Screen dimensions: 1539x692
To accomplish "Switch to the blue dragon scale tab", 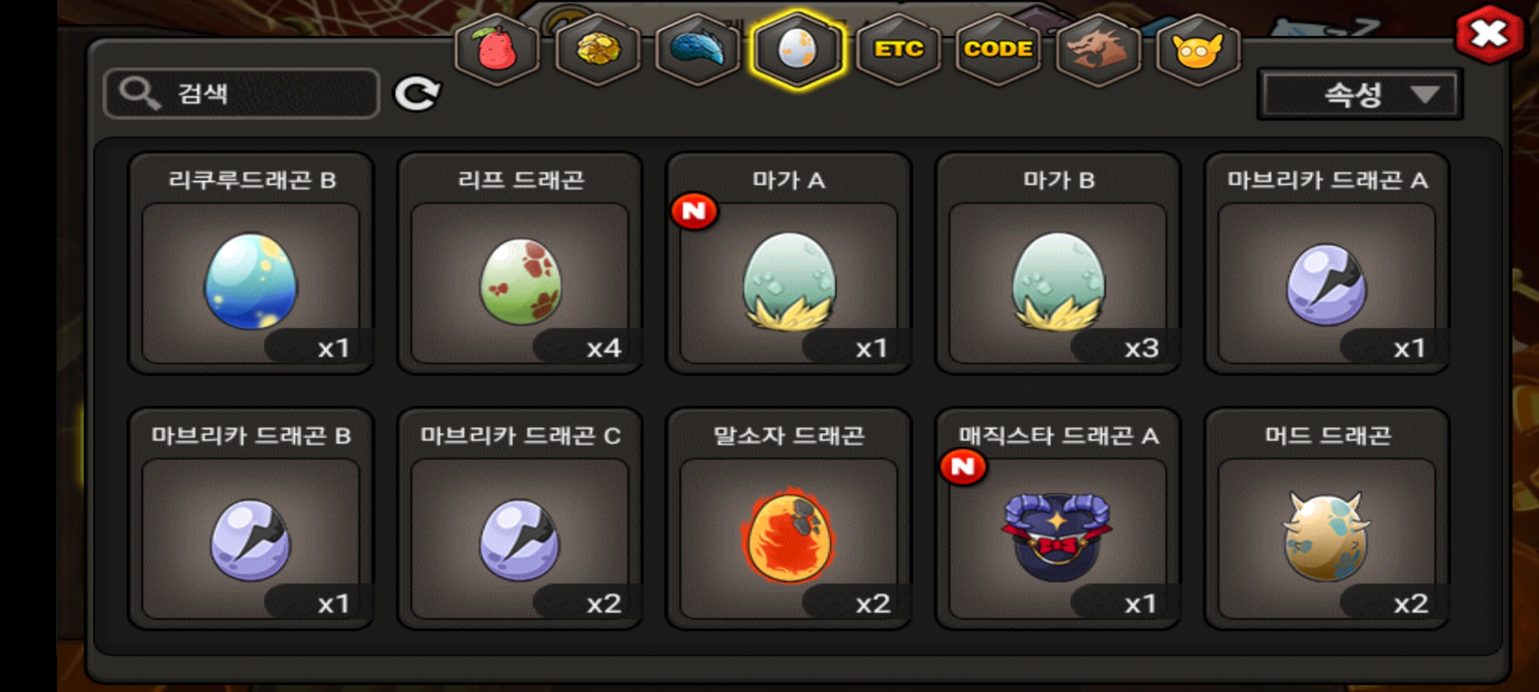I will point(697,49).
